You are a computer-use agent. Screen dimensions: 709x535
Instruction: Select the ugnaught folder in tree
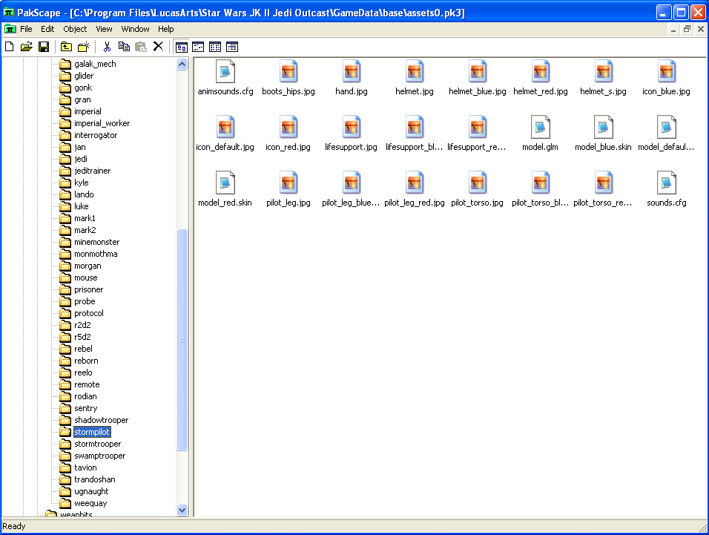pos(91,491)
